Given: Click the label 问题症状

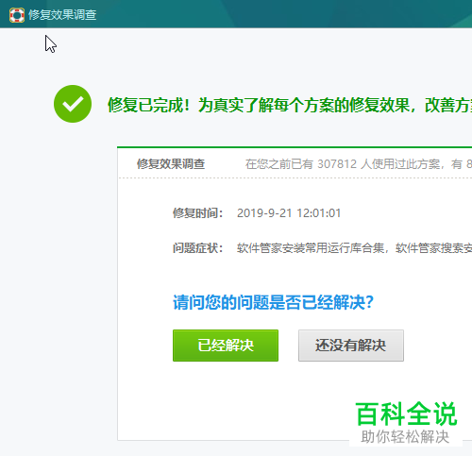Looking at the screenshot, I should point(197,248).
